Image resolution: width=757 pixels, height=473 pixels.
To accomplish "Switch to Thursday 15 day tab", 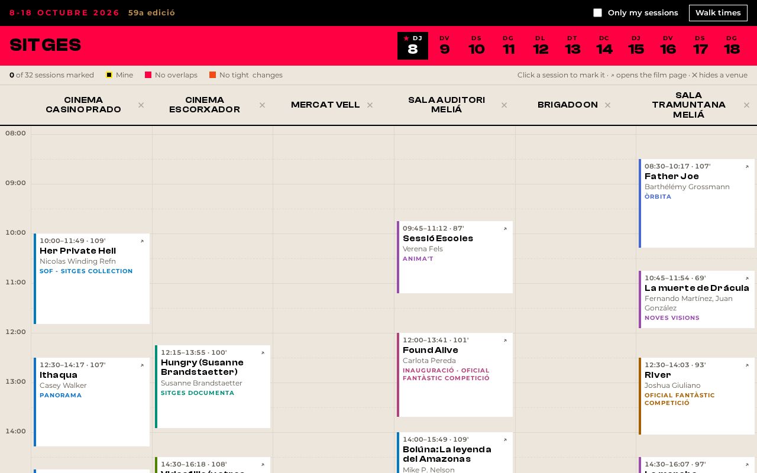I will click(x=636, y=46).
